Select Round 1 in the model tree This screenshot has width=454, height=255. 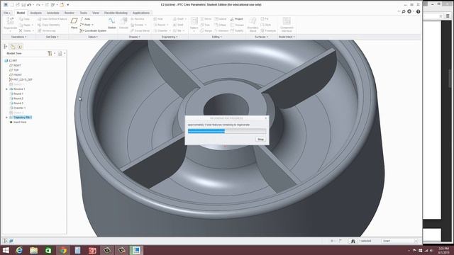click(16, 93)
